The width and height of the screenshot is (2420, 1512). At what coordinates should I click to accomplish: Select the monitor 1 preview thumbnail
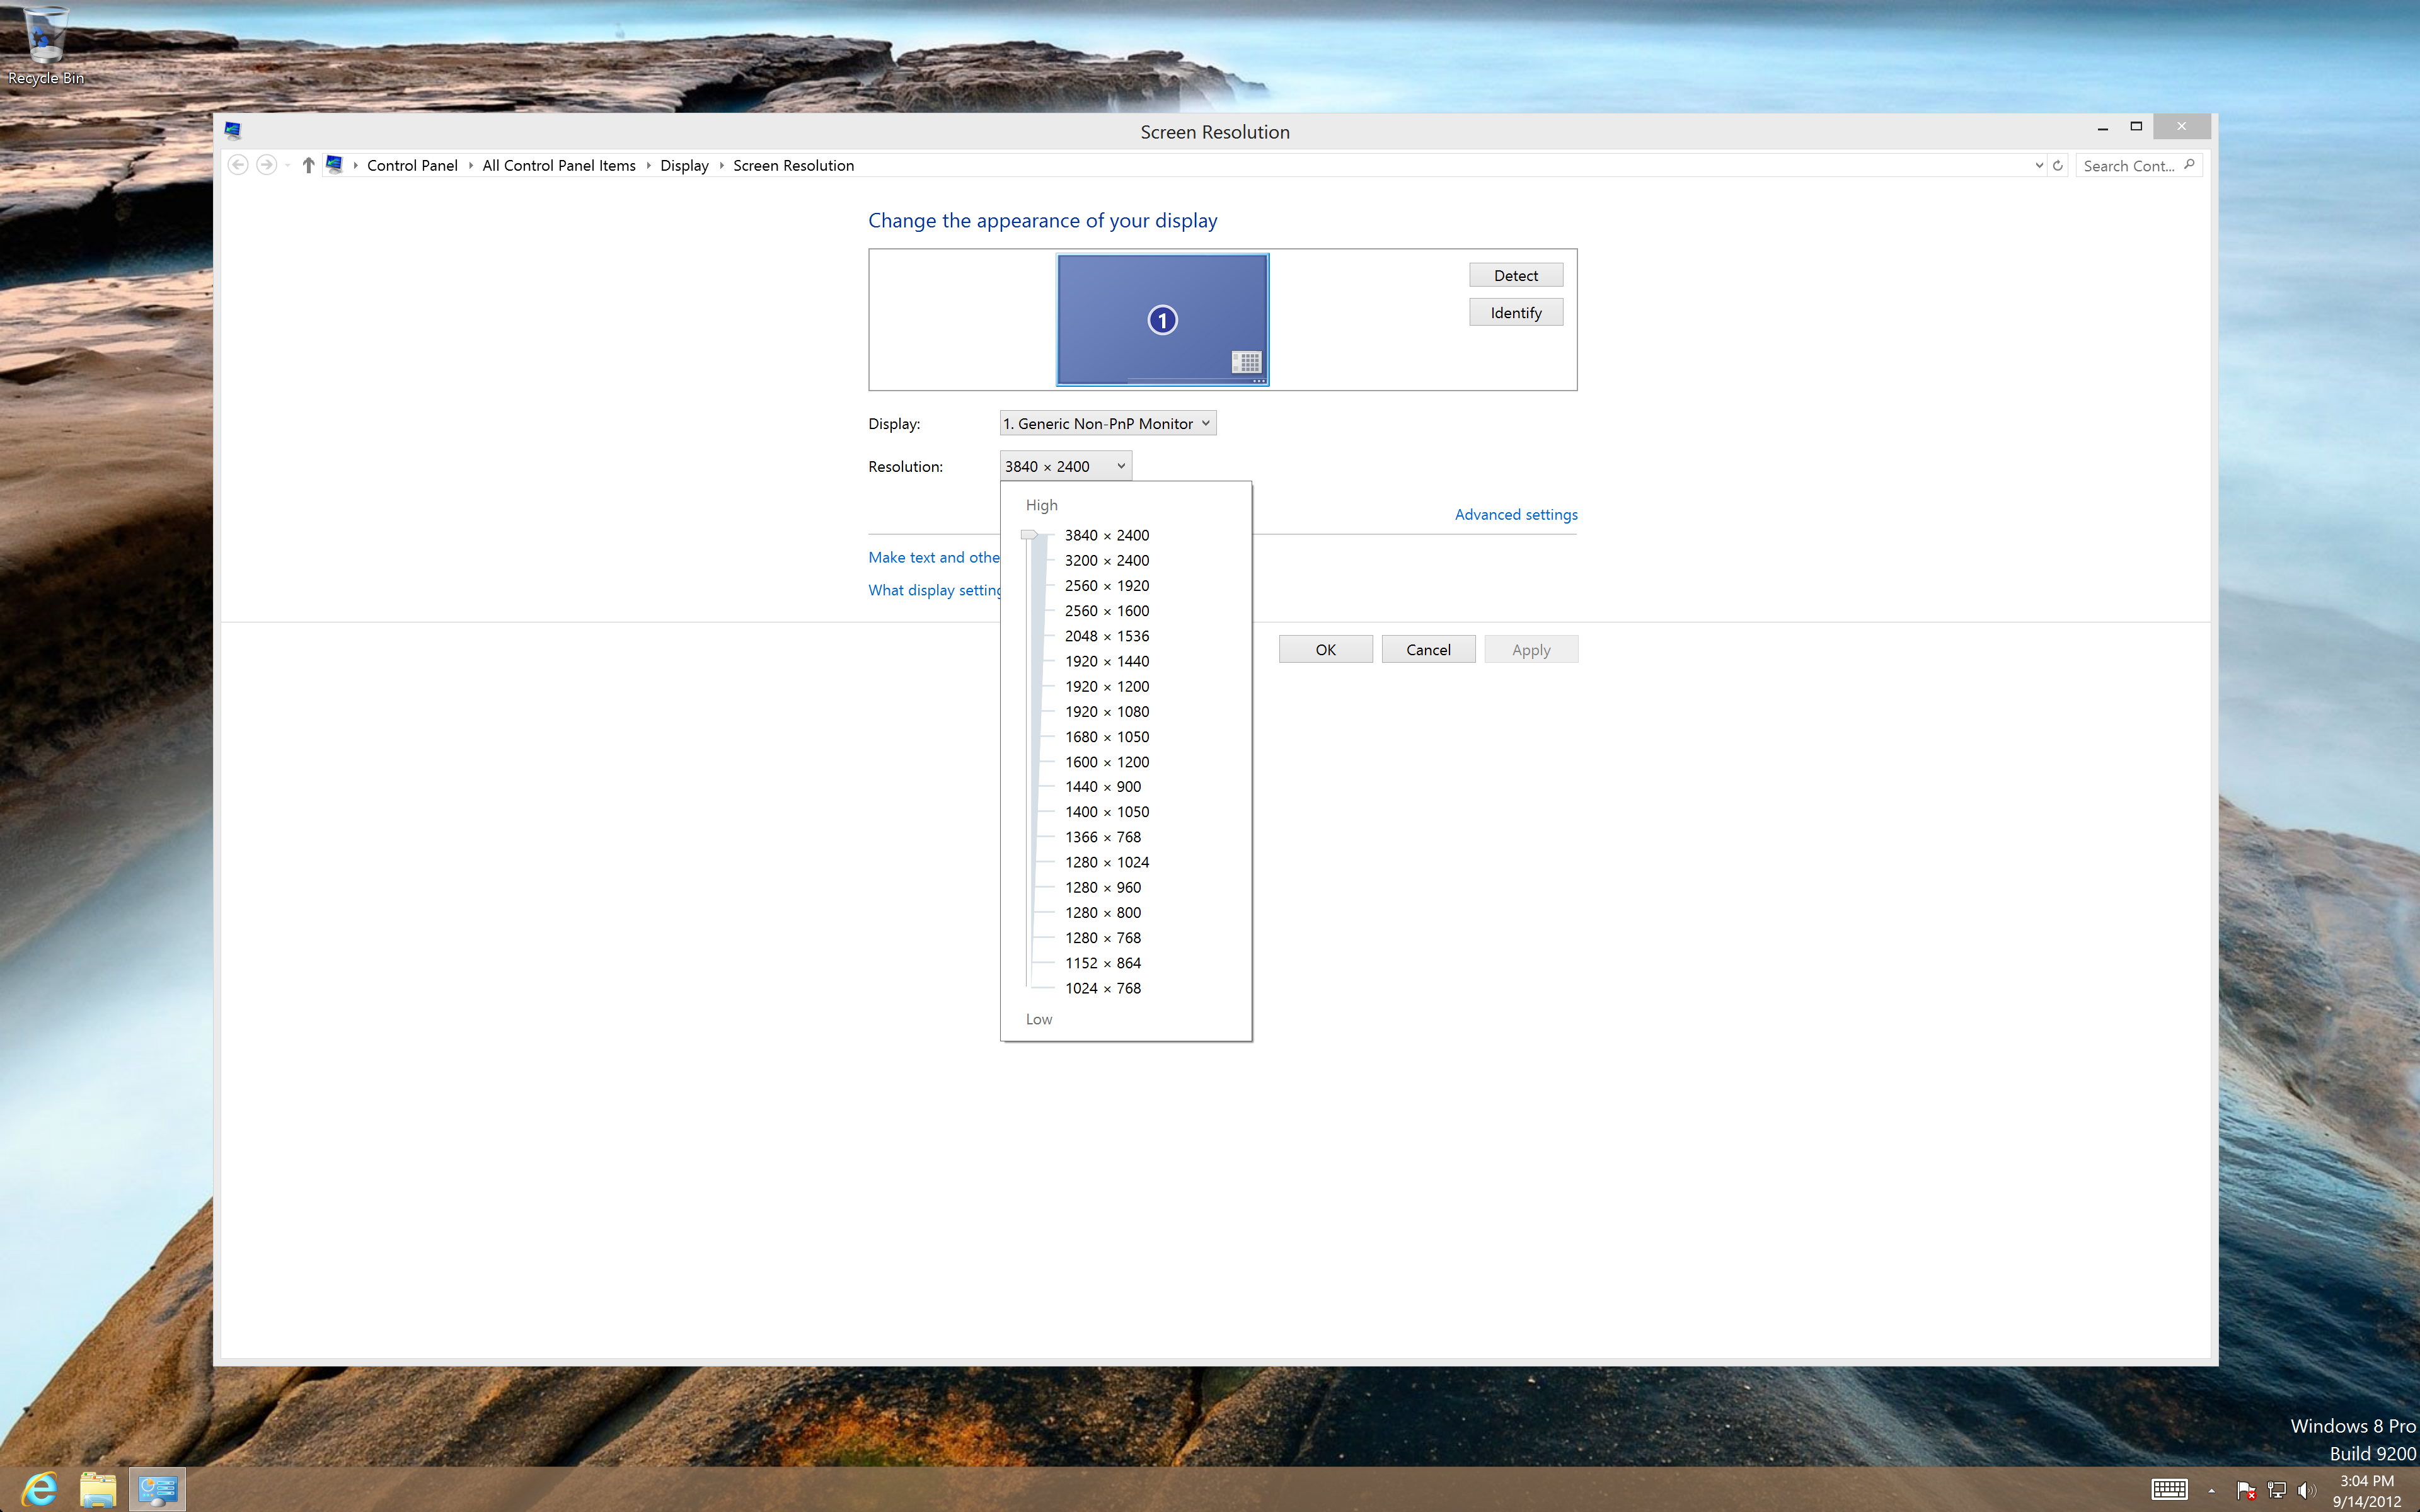(1162, 320)
